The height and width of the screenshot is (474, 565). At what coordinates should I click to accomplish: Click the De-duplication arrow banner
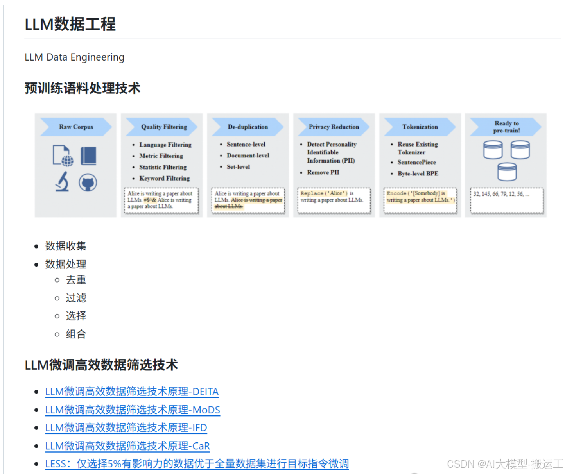(x=248, y=127)
